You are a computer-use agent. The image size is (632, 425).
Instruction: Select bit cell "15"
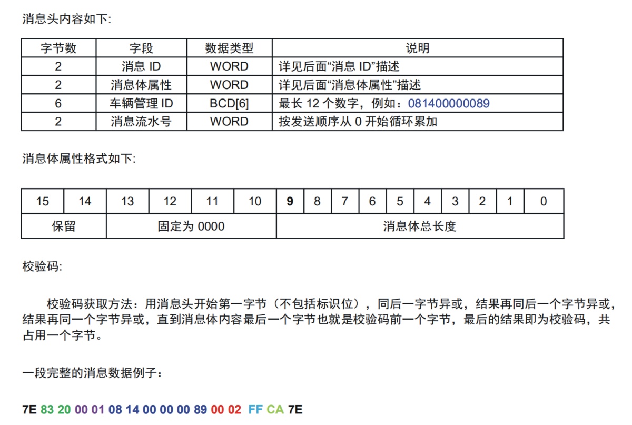(x=43, y=202)
